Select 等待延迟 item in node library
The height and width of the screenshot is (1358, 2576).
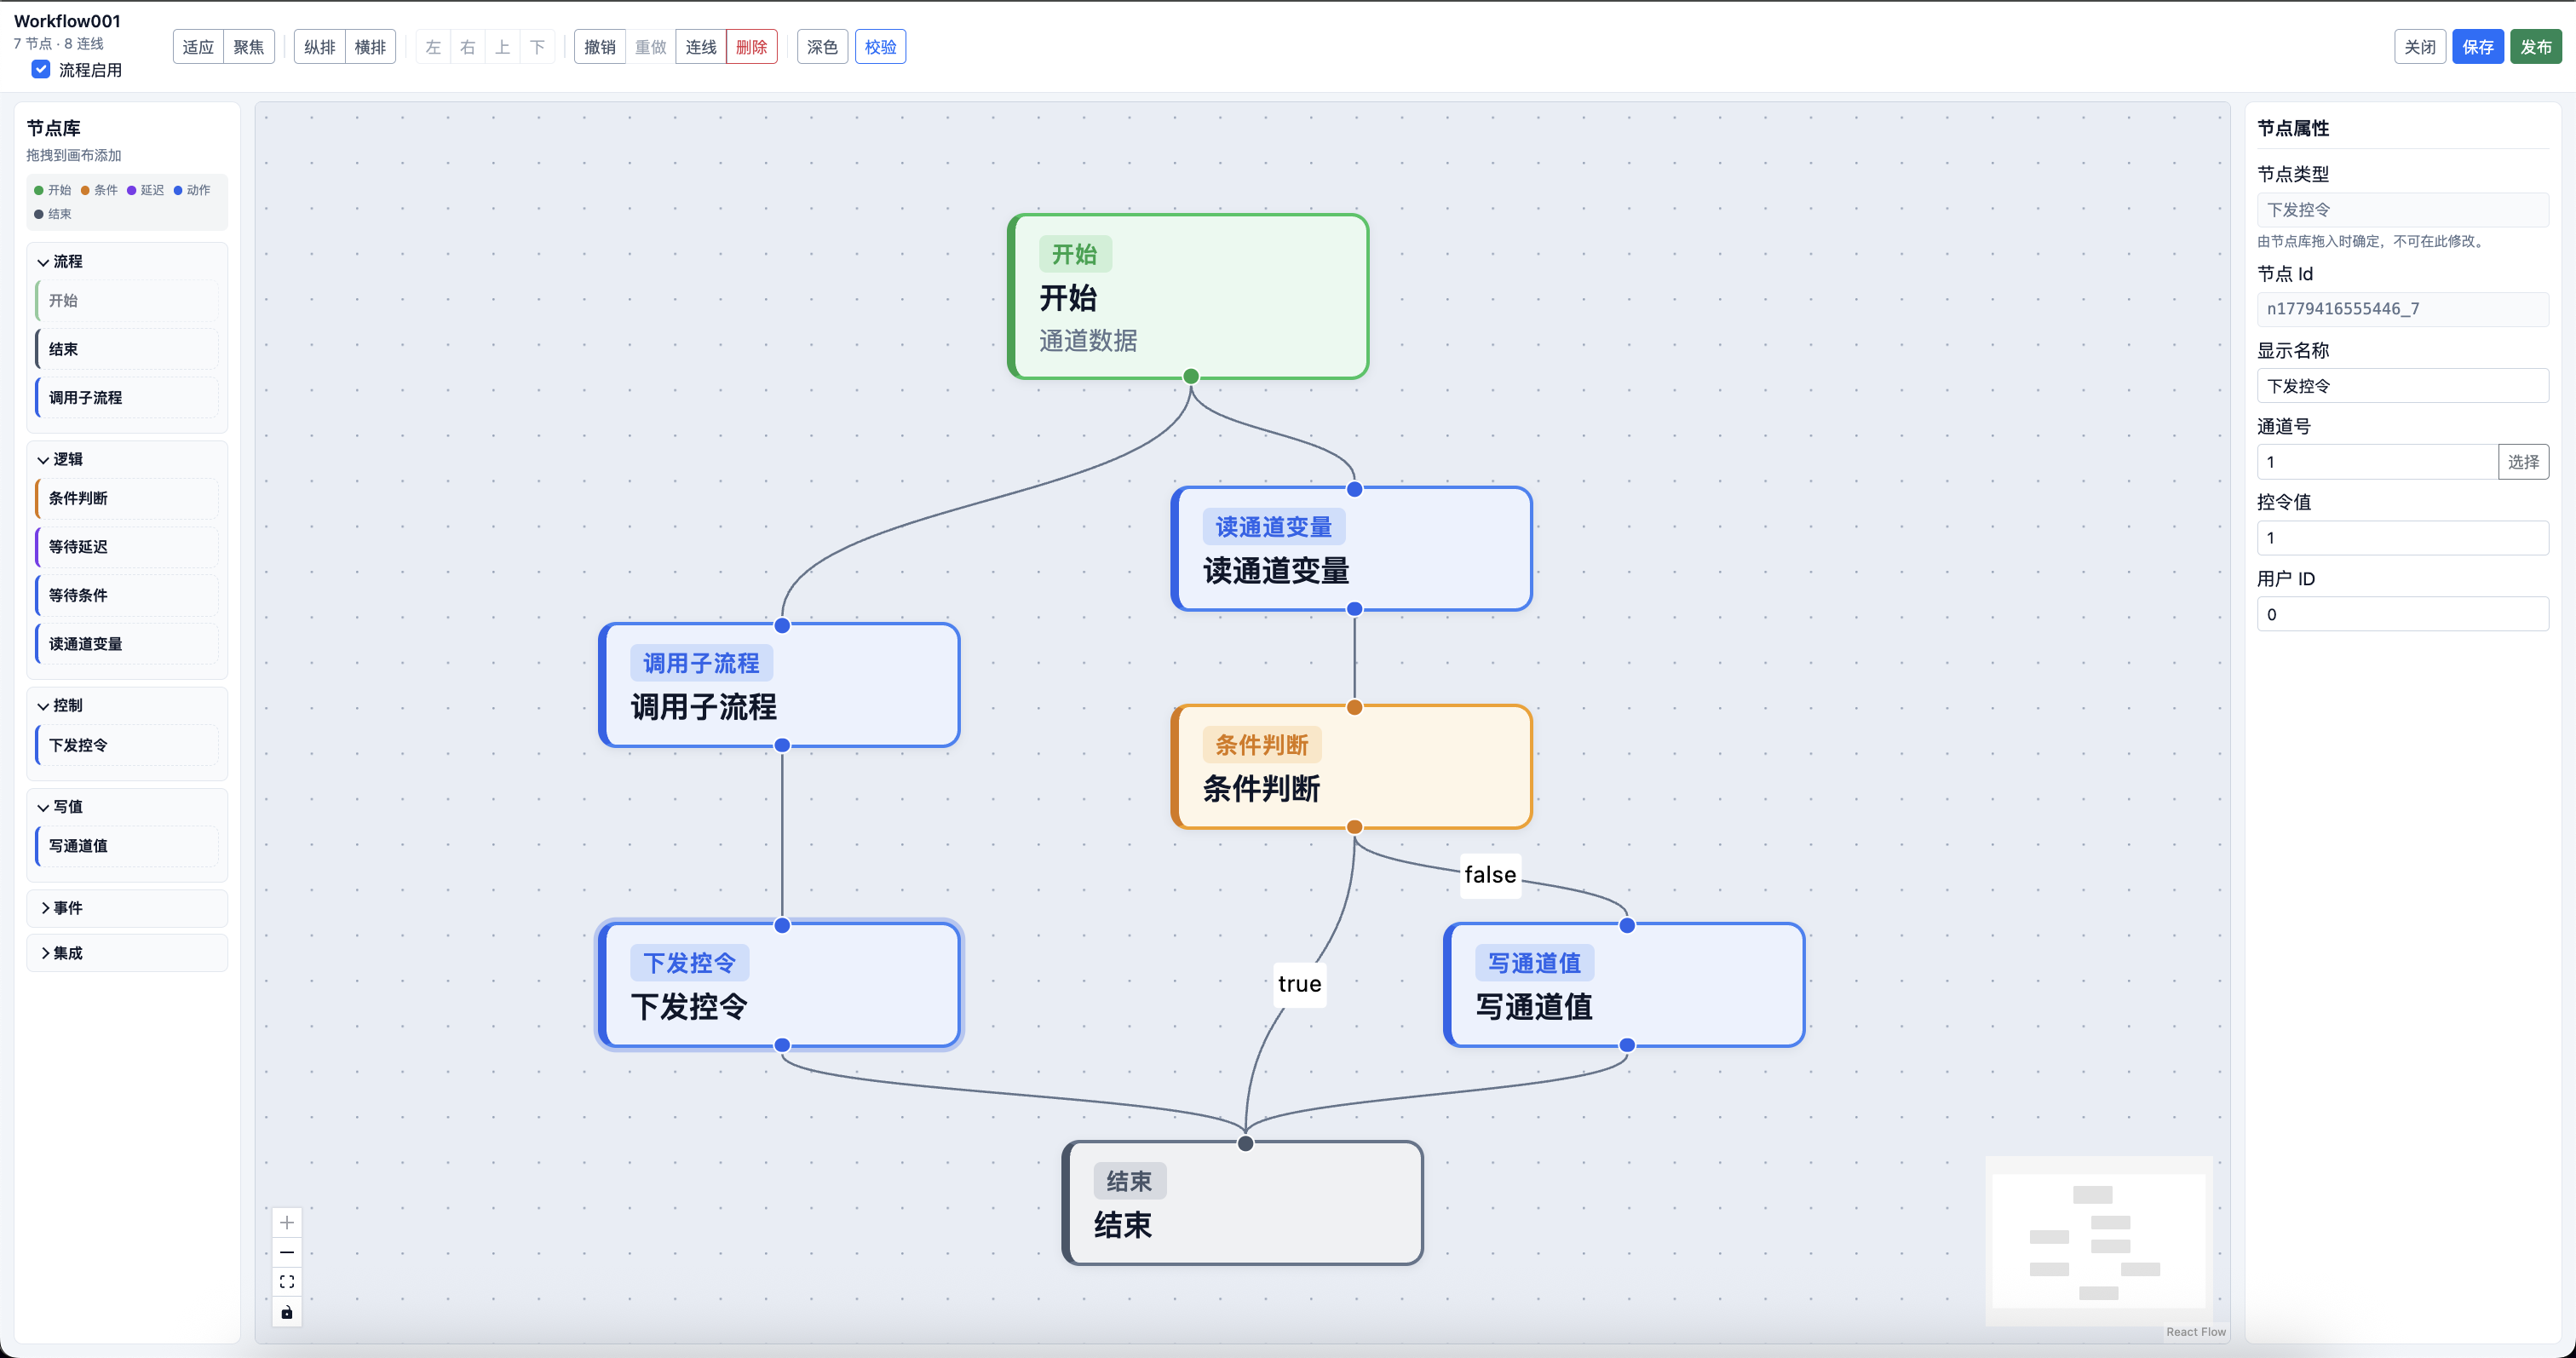point(128,547)
